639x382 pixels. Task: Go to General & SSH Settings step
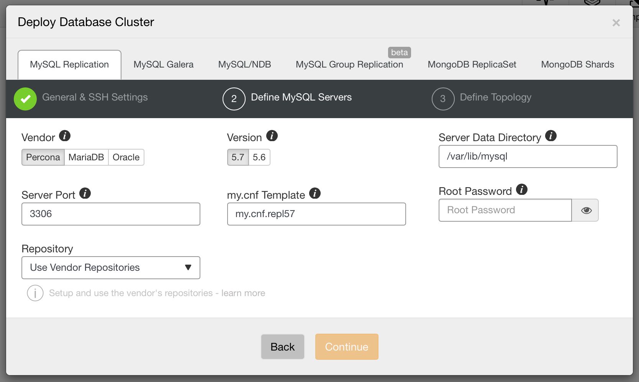(95, 97)
